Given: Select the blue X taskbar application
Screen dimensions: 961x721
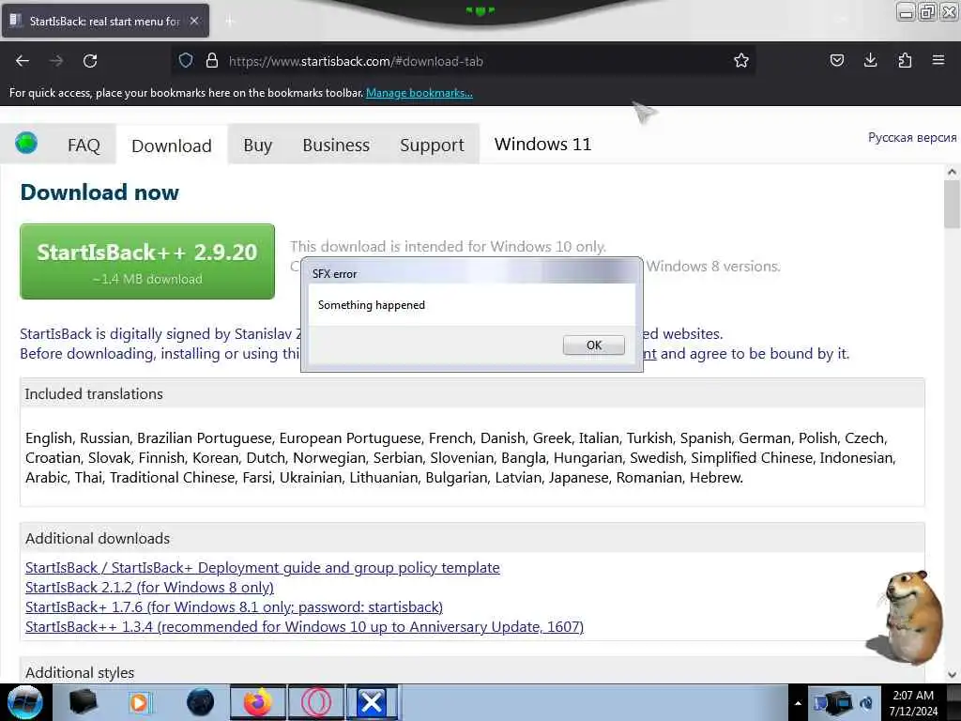Looking at the screenshot, I should [x=372, y=702].
